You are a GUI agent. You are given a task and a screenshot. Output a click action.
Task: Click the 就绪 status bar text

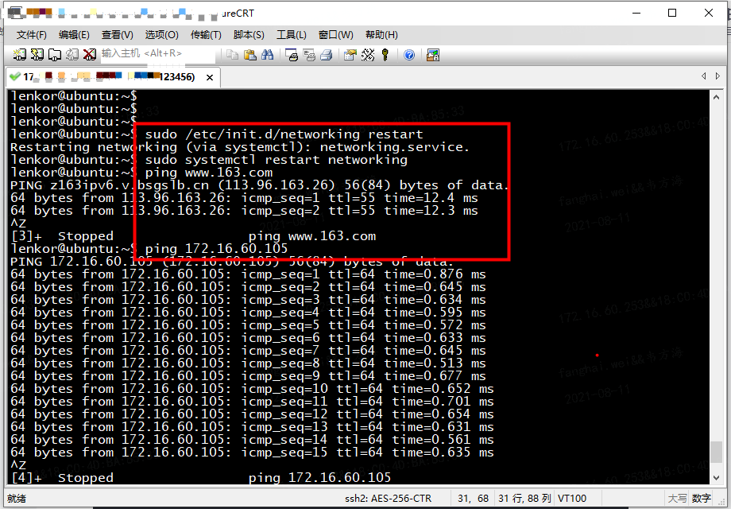(17, 499)
